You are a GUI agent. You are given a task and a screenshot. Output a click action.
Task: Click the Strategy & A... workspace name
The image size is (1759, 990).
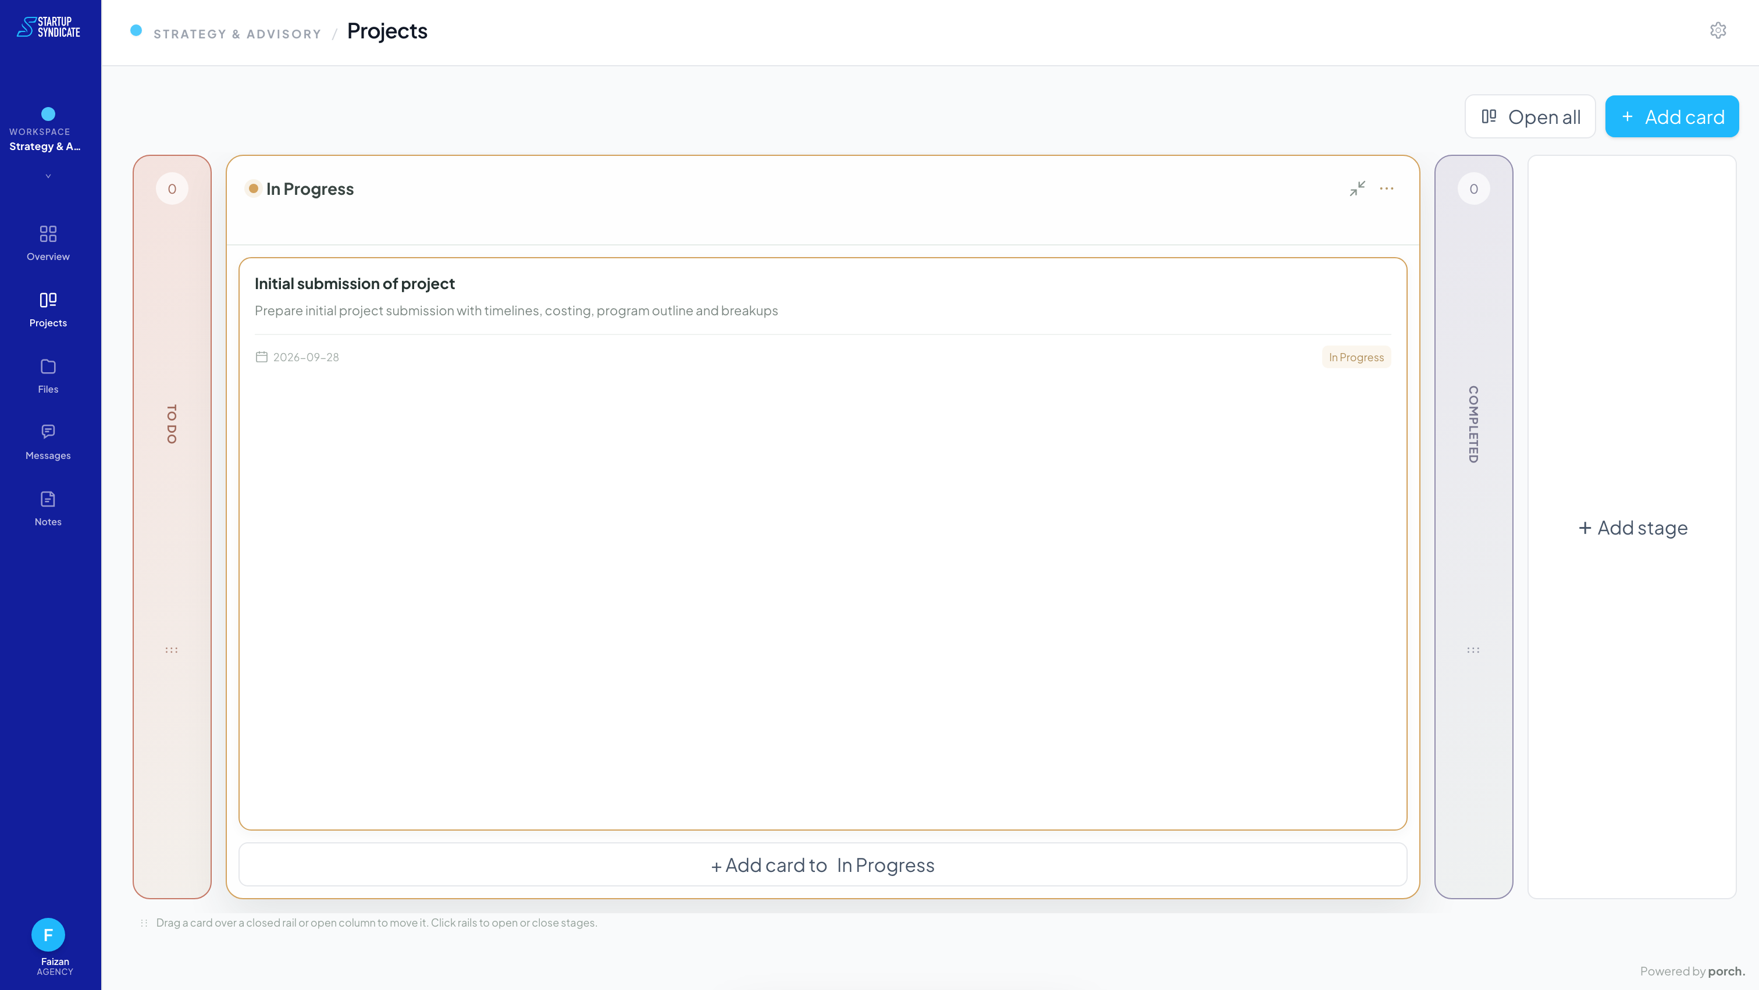tap(44, 146)
